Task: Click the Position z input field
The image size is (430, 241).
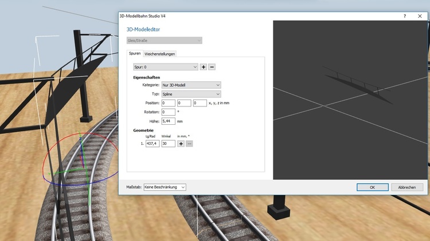Action: [x=200, y=103]
